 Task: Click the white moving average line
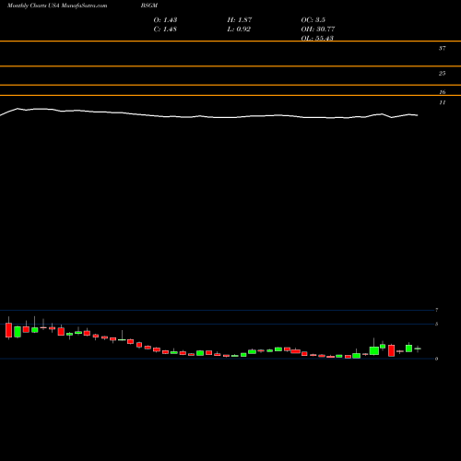(x=209, y=116)
